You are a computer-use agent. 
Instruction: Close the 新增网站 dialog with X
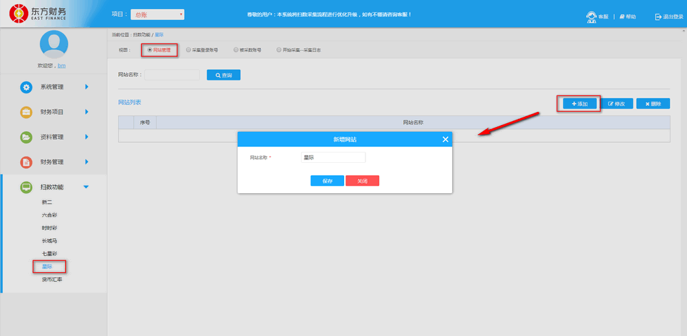(445, 139)
